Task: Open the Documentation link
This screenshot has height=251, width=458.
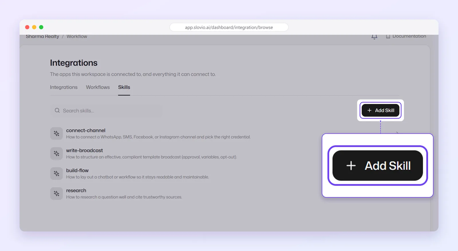Action: (409, 36)
